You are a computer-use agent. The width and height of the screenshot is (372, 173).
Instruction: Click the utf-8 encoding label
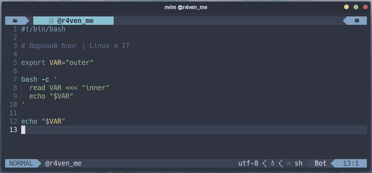[x=248, y=163]
